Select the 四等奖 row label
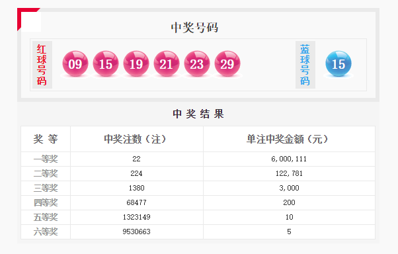Viewport: 398px width, 254px height. (46, 202)
